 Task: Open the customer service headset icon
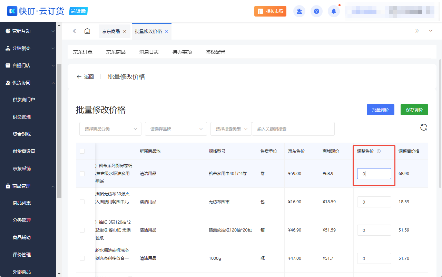pos(299,11)
